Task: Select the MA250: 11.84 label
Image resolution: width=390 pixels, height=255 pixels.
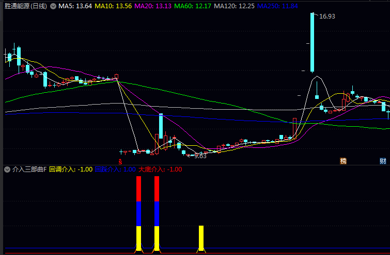Action: (277, 6)
